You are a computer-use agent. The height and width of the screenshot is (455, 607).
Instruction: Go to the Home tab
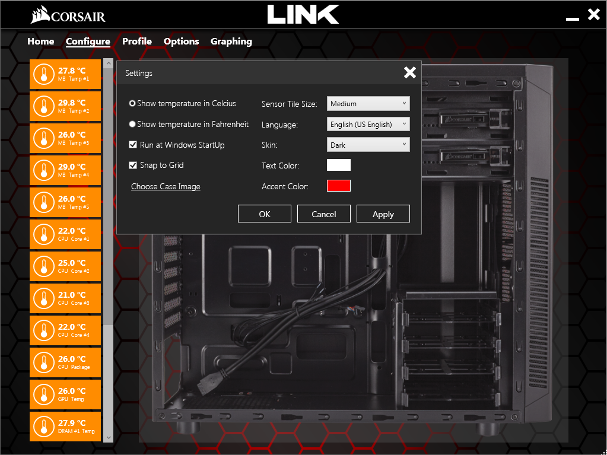click(41, 42)
